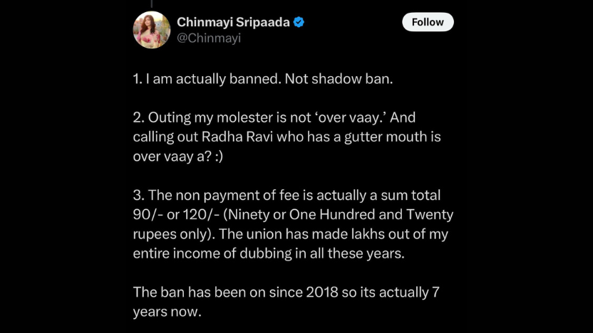Click the thread connector line above the avatar
Image resolution: width=593 pixels, height=333 pixels.
pos(152,4)
